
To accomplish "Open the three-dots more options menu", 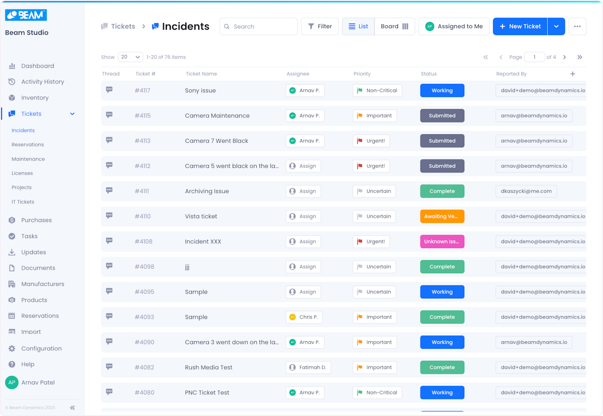I will click(577, 27).
